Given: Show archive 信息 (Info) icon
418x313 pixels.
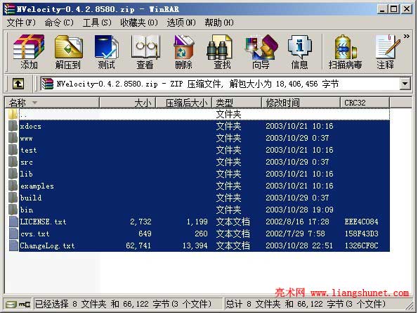Looking at the screenshot, I should [299, 51].
